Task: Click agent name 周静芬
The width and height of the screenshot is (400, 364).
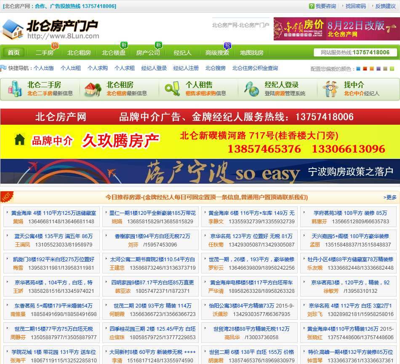Action: tap(18, 337)
